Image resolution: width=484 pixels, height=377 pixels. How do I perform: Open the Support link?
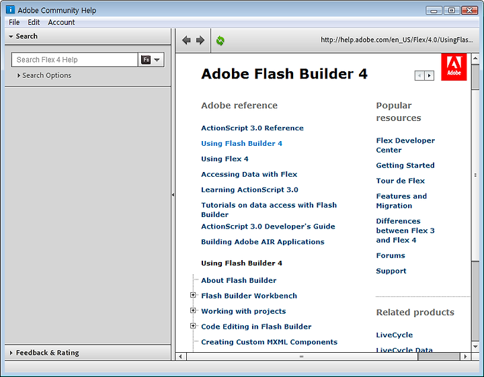click(391, 271)
